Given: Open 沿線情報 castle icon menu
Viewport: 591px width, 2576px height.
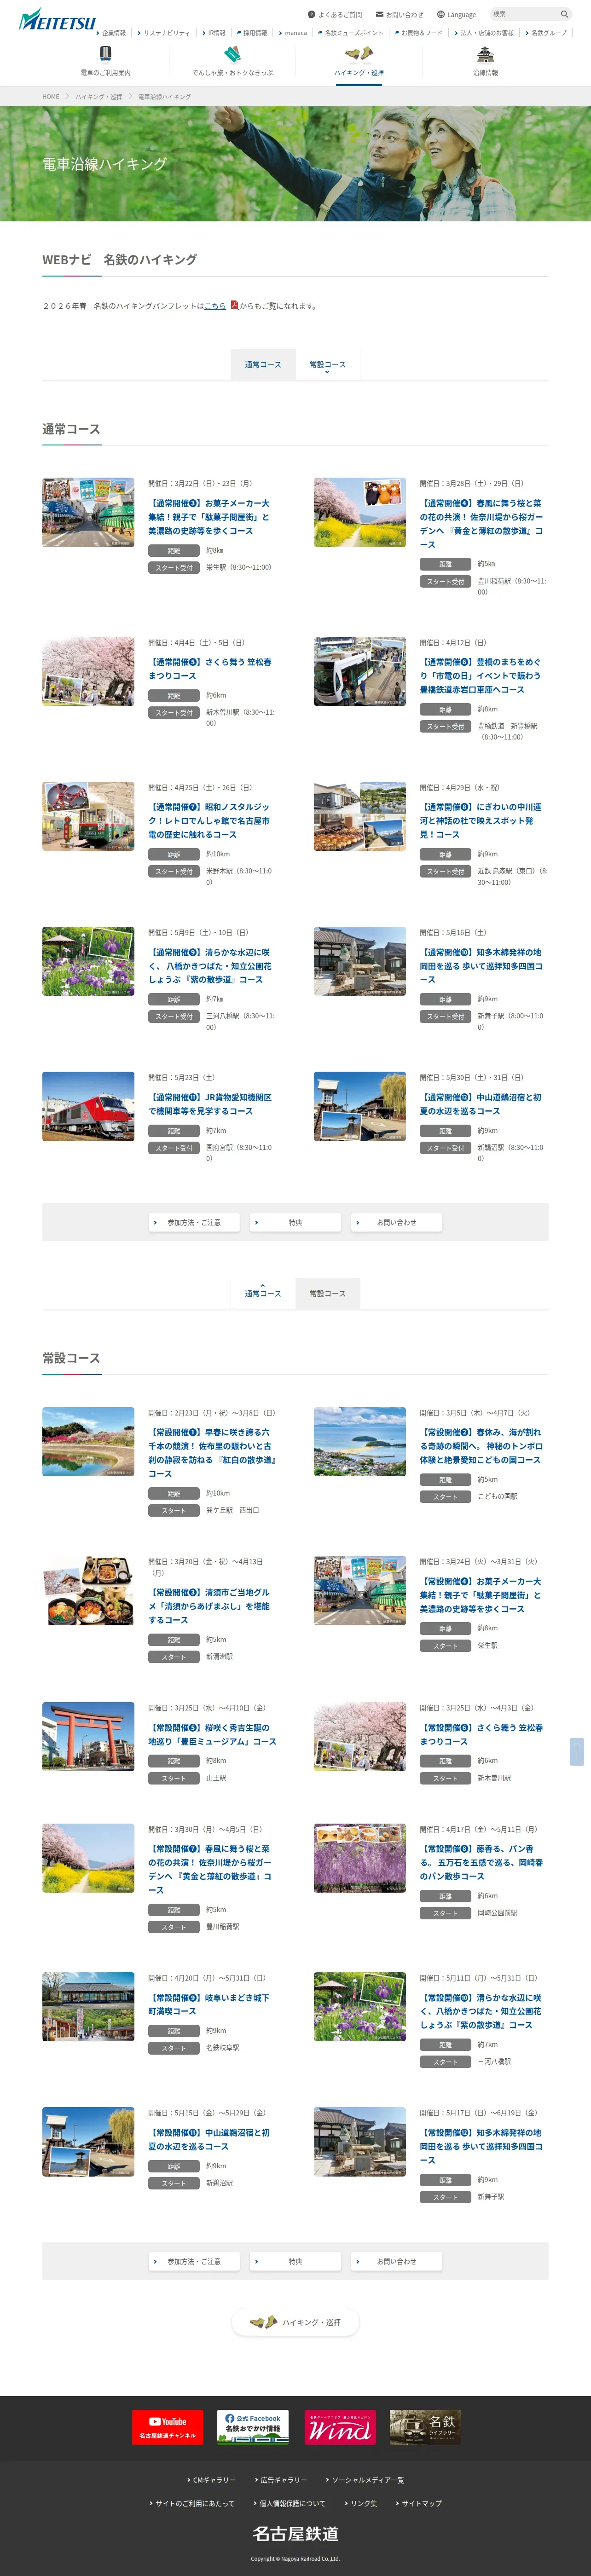Looking at the screenshot, I should 485,61.
